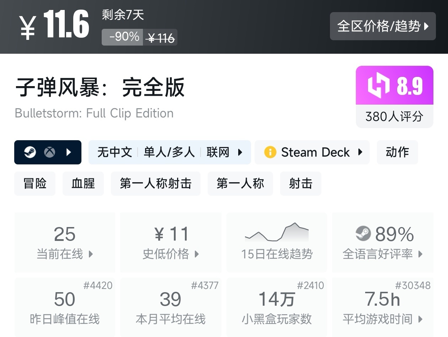Click the 无中文 language label
Image resolution: width=448 pixels, height=337 pixels.
[114, 152]
